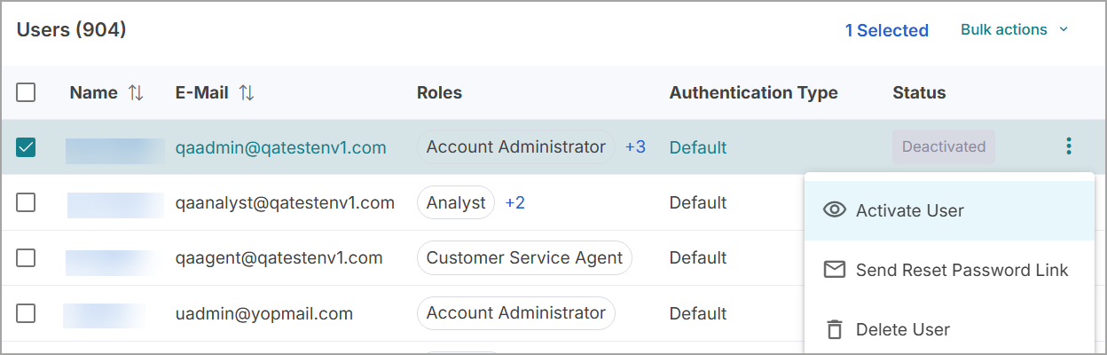This screenshot has height=355, width=1107.
Task: Click the uadmin@yopmail.com email cell
Action: (263, 313)
